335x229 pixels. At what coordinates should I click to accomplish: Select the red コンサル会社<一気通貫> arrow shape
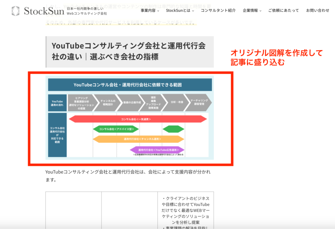tap(137, 119)
